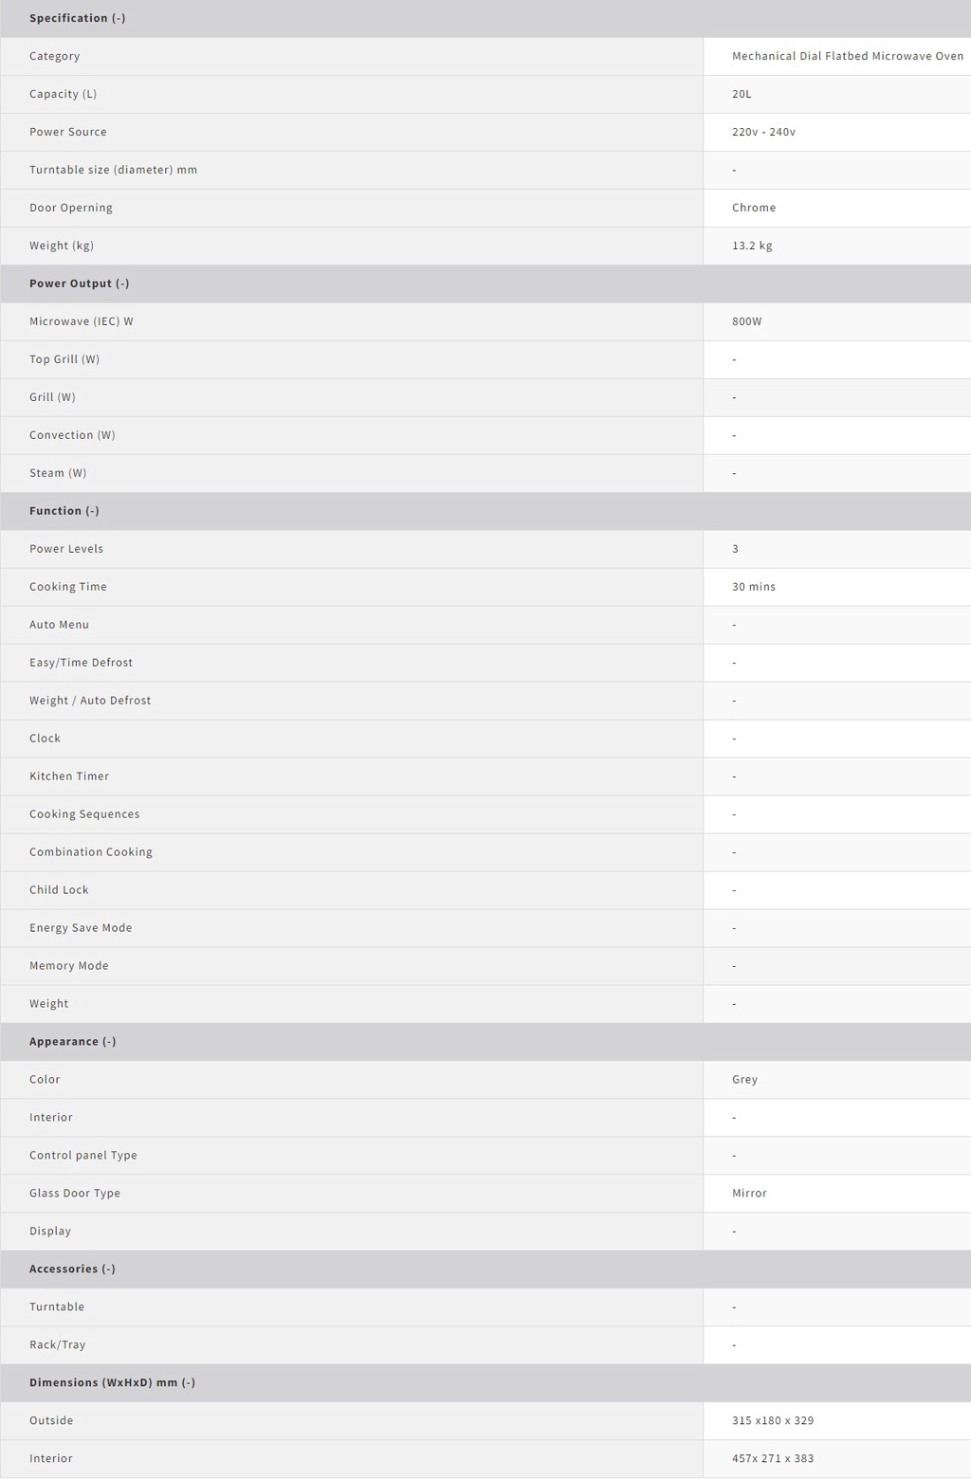Click the 13.2 kg weight value
This screenshot has height=1479, width=971.
pos(752,246)
